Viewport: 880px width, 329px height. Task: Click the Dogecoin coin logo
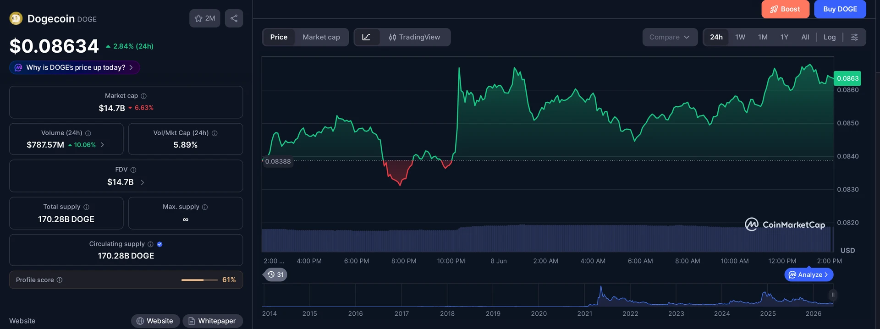(16, 18)
